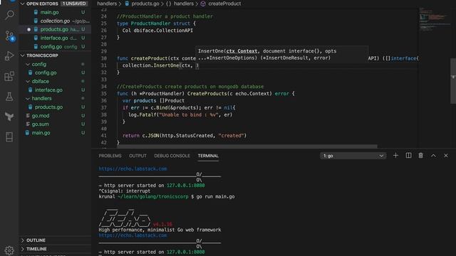Screen dimensions: 456x256
Task: Click the 127.0.0.1:8080 address in last terminal line
Action: tap(185, 252)
